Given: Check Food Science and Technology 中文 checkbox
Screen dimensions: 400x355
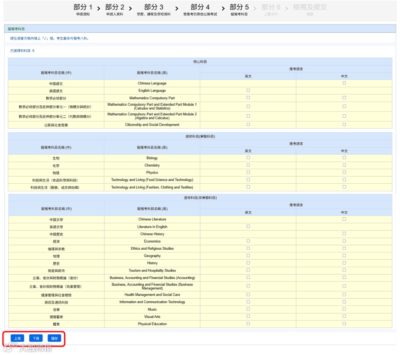Looking at the screenshot, I should pos(344,180).
